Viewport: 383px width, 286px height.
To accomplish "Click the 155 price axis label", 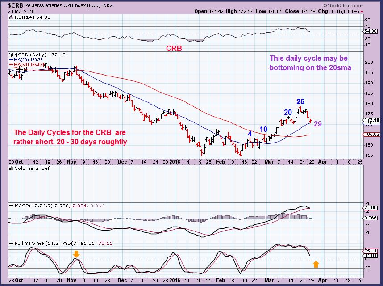I will (x=369, y=155).
